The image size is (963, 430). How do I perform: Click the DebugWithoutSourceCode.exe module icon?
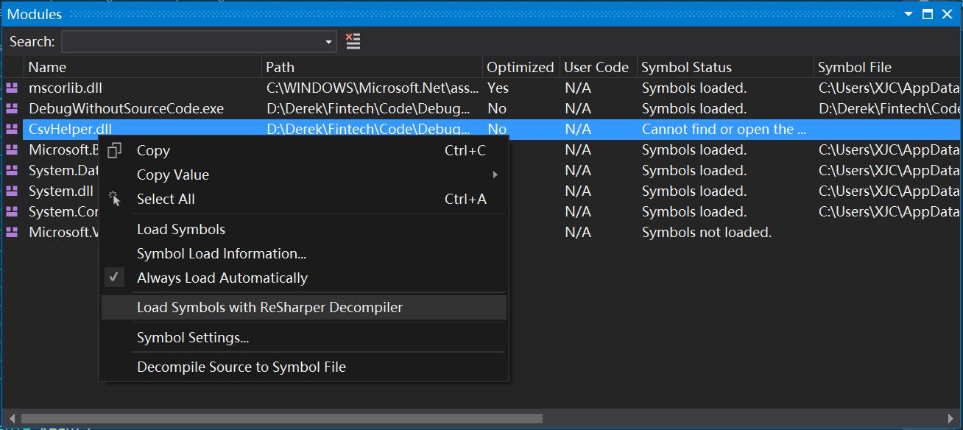coord(12,108)
